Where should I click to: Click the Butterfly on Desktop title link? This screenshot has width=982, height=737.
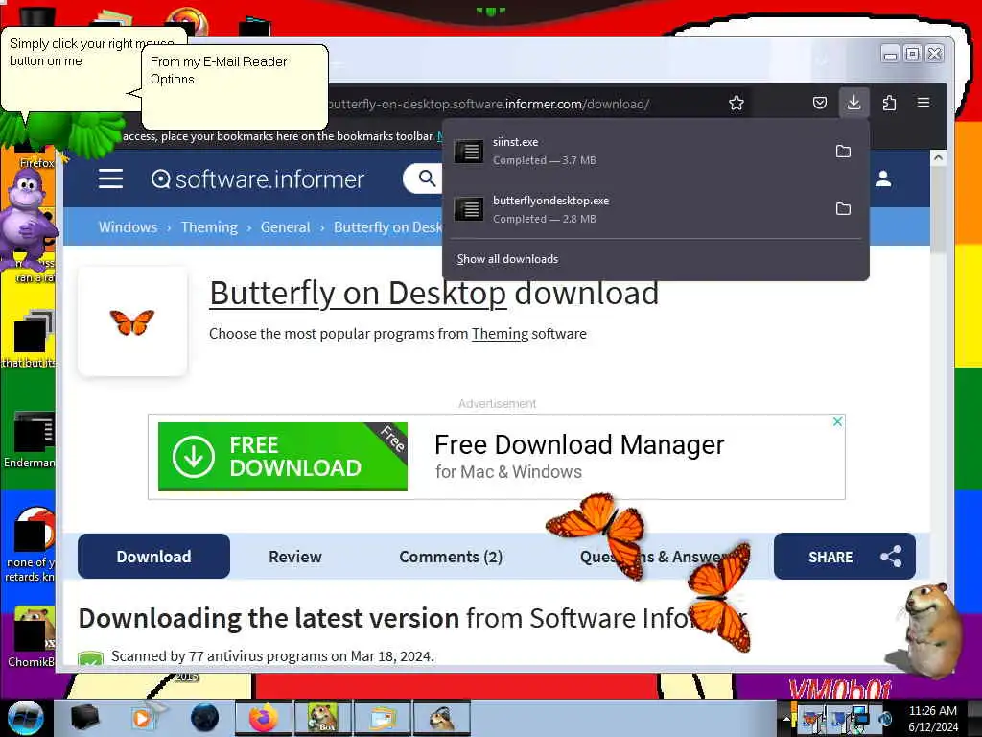(x=358, y=294)
